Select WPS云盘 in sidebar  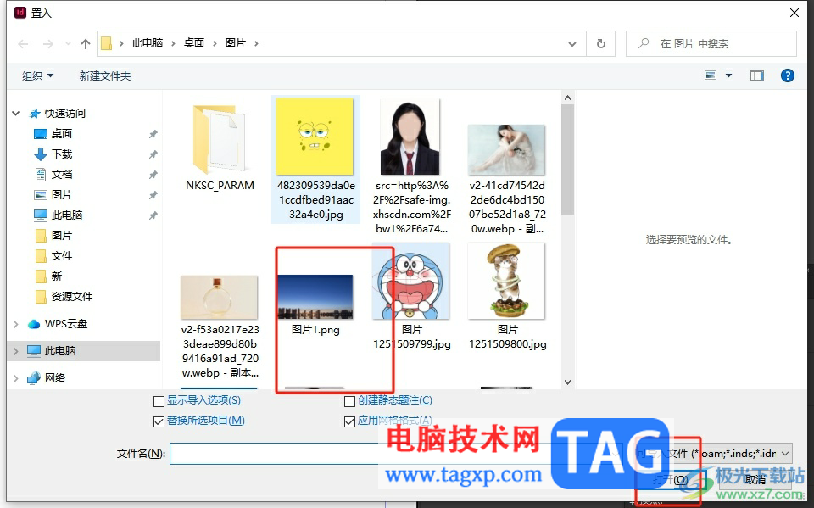coord(65,324)
